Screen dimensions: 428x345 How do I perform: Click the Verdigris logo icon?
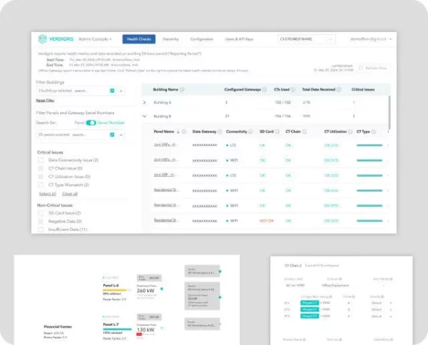click(42, 39)
